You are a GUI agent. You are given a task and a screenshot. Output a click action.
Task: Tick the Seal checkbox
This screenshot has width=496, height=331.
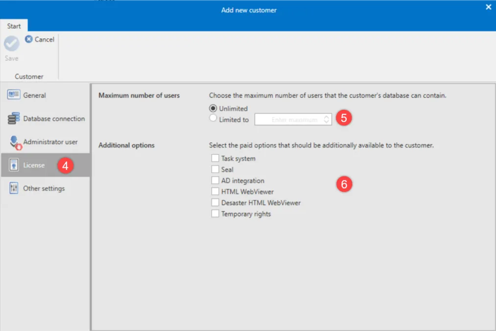[215, 169]
